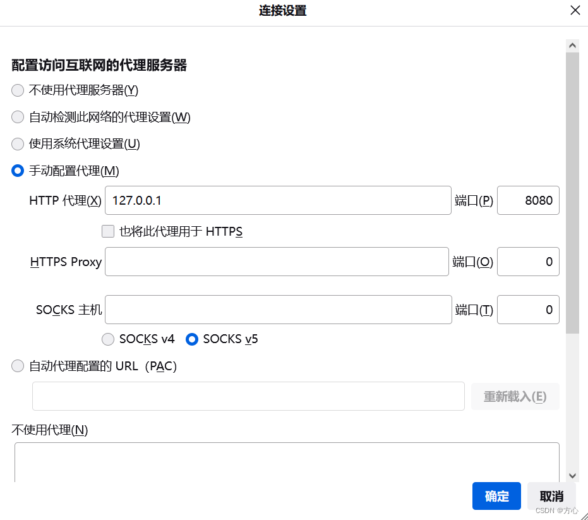The image size is (588, 520).
Task: Click the 重新载入(E) button
Action: (515, 397)
